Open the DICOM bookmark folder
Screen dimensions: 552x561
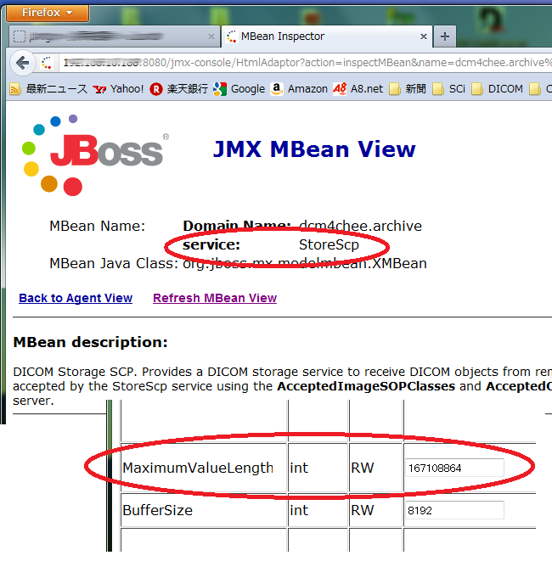tap(498, 89)
